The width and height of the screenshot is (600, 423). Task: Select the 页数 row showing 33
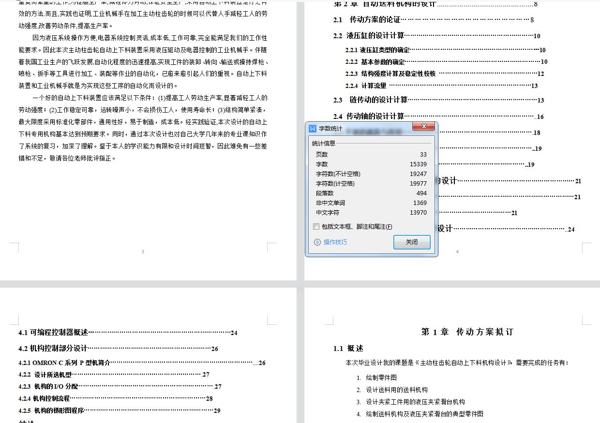[x=371, y=155]
